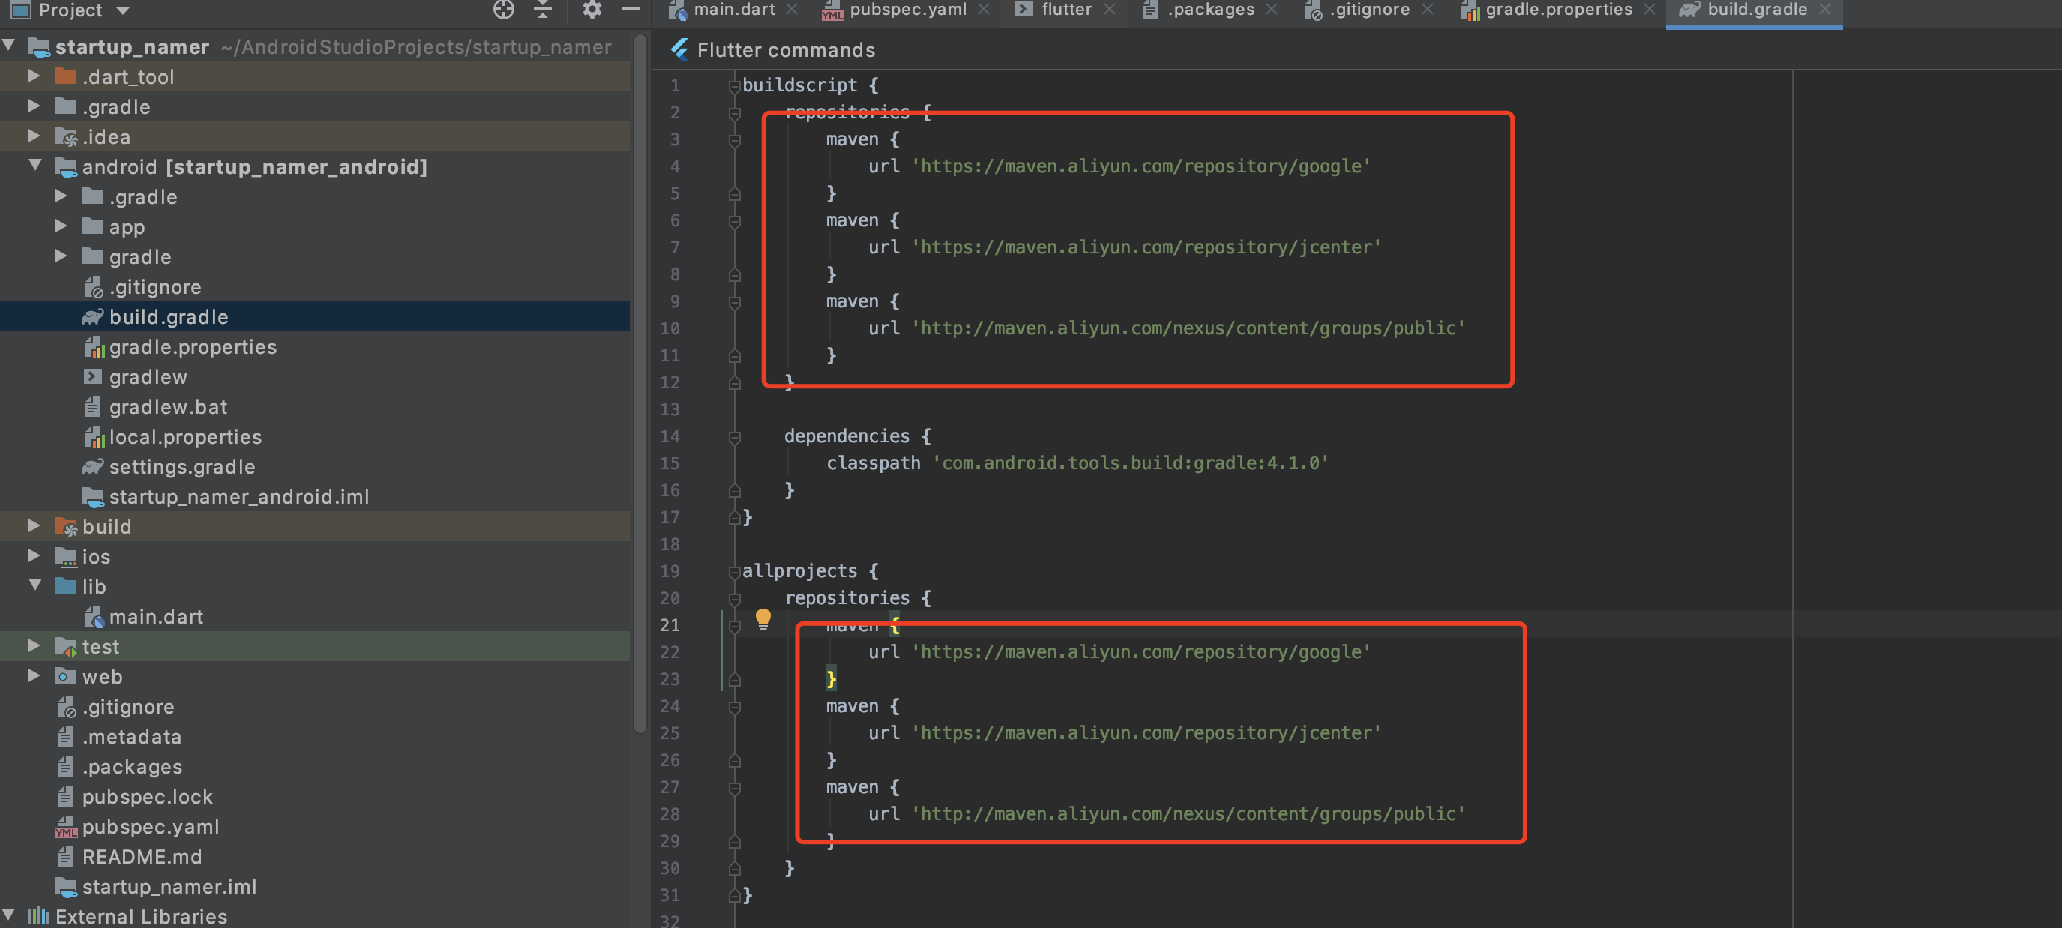The image size is (2062, 928).
Task: Click the yellow lightbulb intention icon
Action: click(x=763, y=618)
